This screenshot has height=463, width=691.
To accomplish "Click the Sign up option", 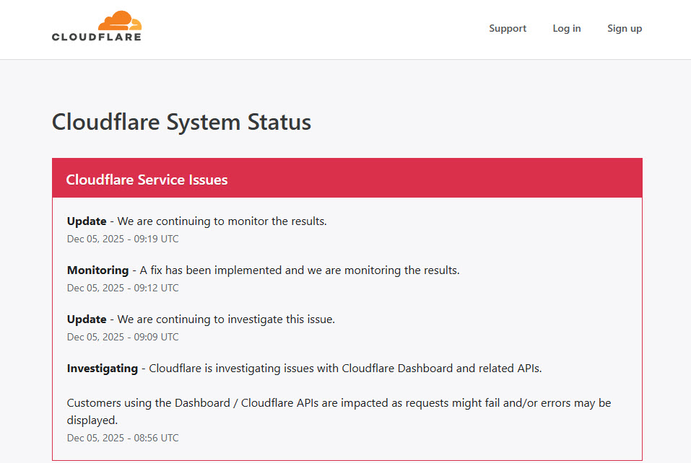I will pyautogui.click(x=624, y=28).
